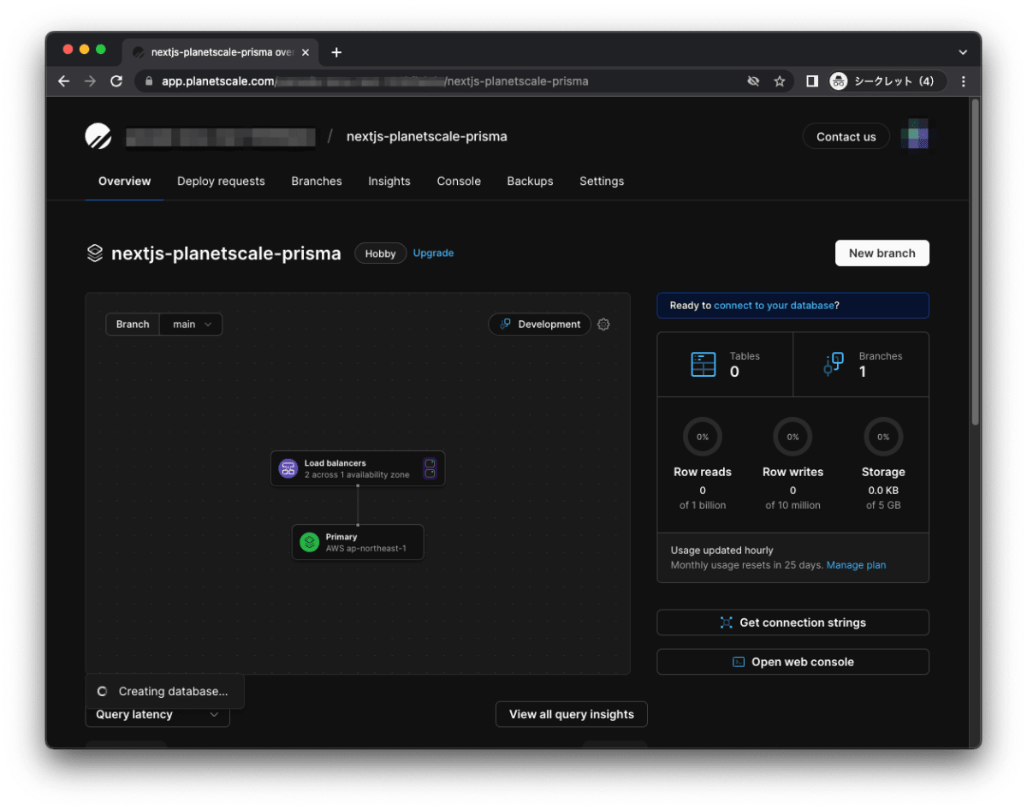Screen dimensions: 1027x810
Task: Click the Branch label button
Action: 133,325
